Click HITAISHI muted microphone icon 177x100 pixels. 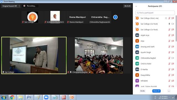(169, 81)
